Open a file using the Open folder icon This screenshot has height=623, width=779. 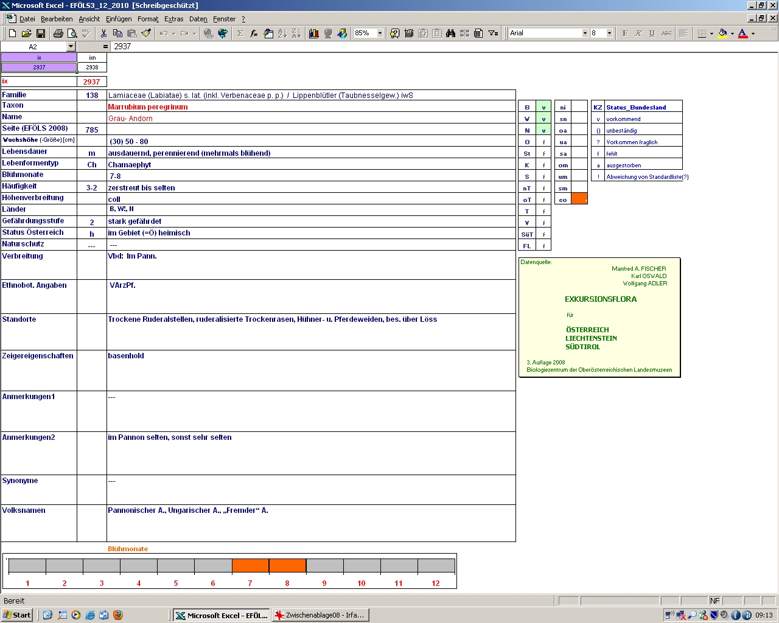pyautogui.click(x=26, y=33)
